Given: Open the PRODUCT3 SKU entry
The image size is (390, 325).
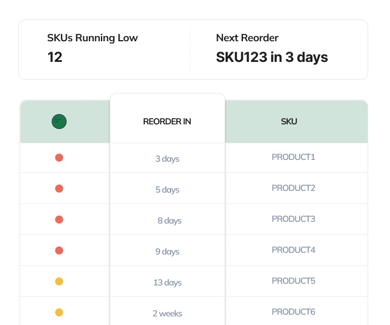Looking at the screenshot, I should pyautogui.click(x=294, y=219).
